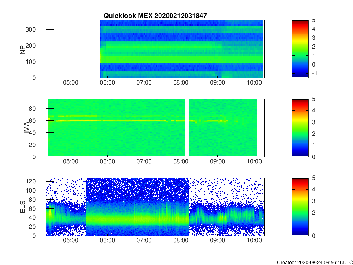Viewport: 353px width, 265px height.
Task: Select the NPI y-axis label
Action: (x=22, y=49)
